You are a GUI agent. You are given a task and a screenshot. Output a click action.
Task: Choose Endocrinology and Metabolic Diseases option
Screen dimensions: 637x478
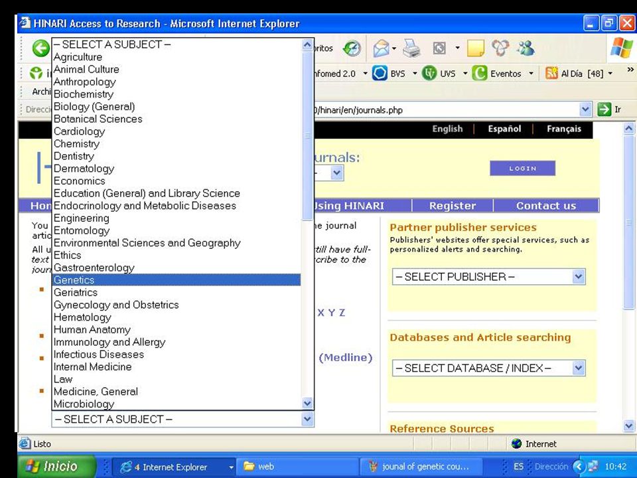point(177,206)
